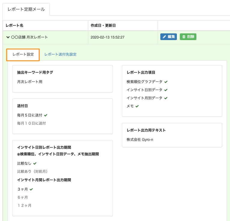The width and height of the screenshot is (230, 221).
Task: Click the インサイト月別データ item text
Action: [144, 98]
